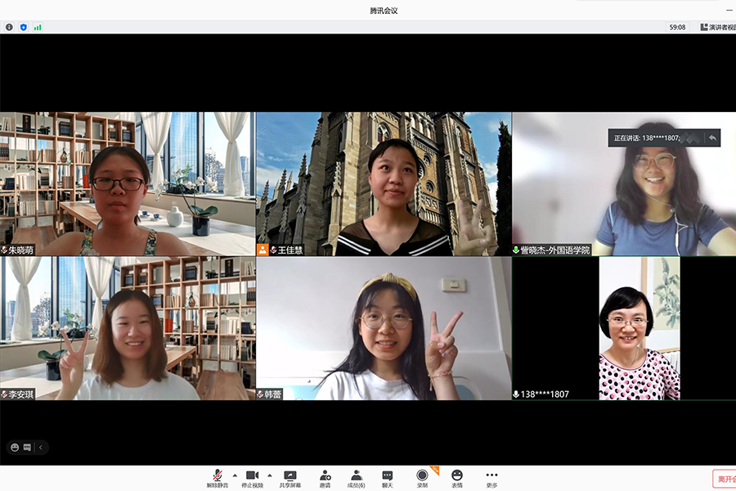
Task: Open 表情 emoji reactions
Action: (456, 478)
